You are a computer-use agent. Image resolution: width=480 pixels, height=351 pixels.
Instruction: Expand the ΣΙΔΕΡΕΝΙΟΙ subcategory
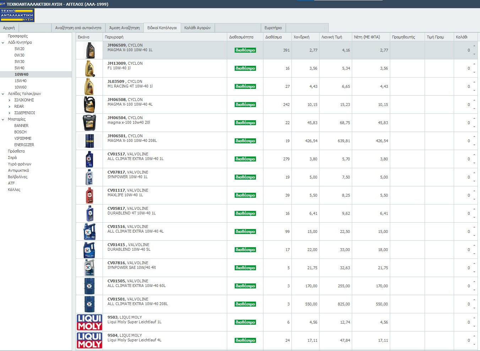10,113
